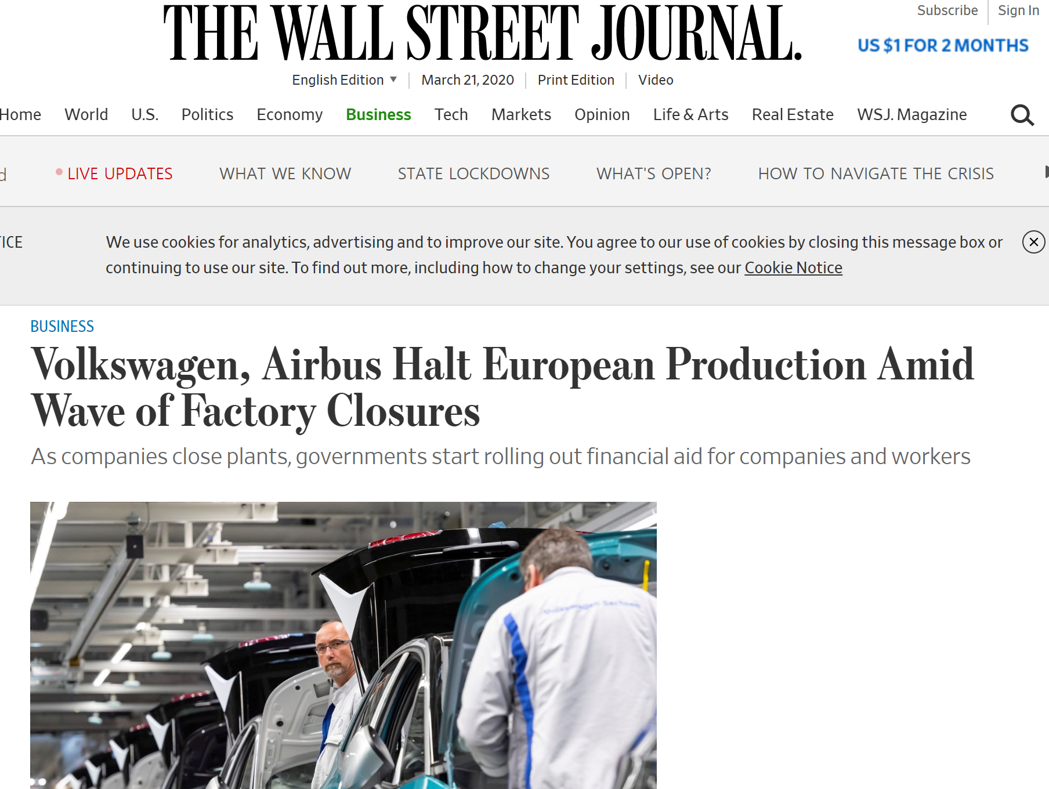Expand the English Edition dropdown

tap(345, 80)
